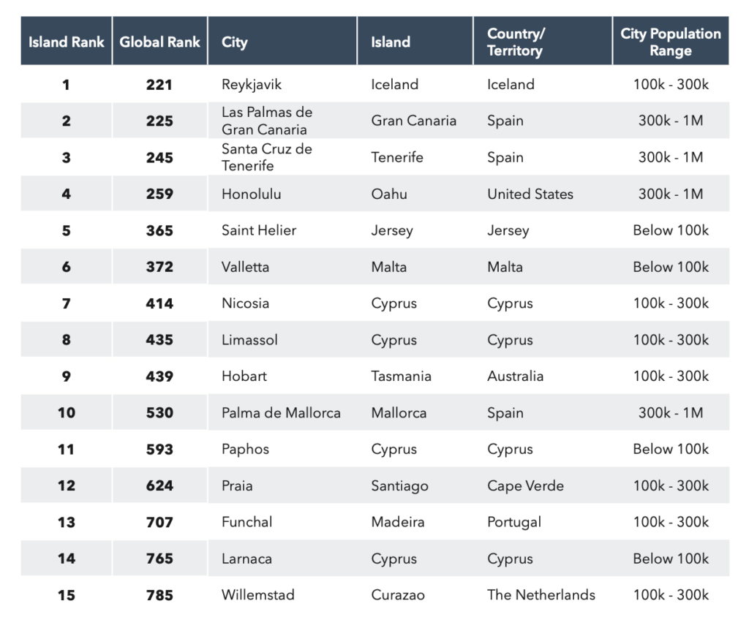
Task: Click the Island Rank column header
Action: 66,42
